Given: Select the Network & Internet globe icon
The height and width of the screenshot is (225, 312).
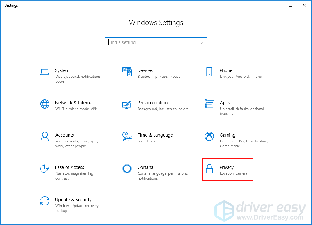Looking at the screenshot, I should click(x=45, y=104).
